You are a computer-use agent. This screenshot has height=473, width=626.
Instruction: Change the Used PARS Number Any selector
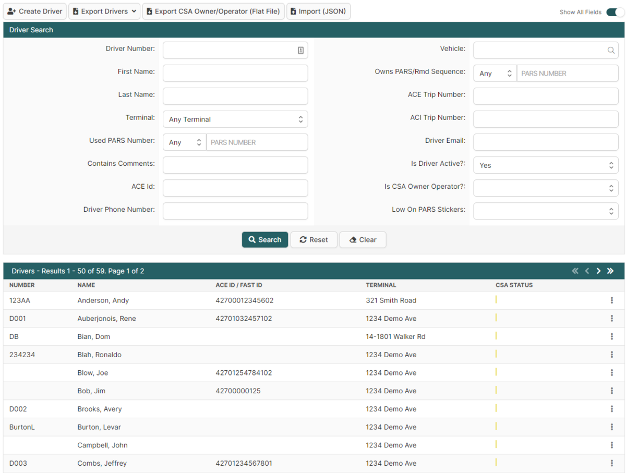184,142
